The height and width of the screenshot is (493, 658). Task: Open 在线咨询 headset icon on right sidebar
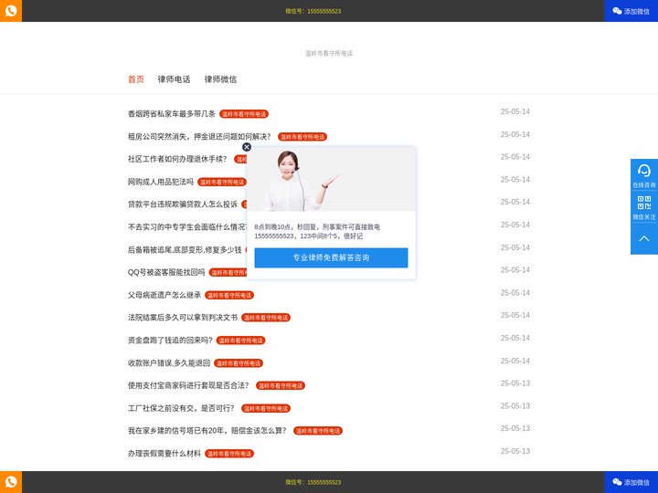(644, 175)
